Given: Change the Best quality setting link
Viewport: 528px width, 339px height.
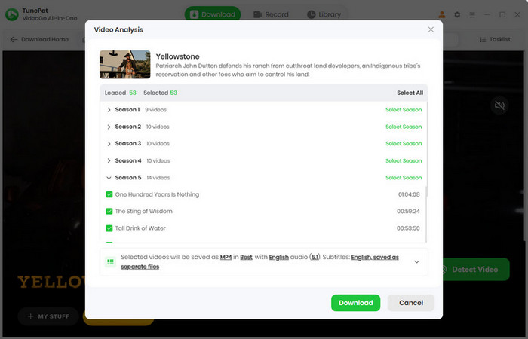Looking at the screenshot, I should 246,258.
